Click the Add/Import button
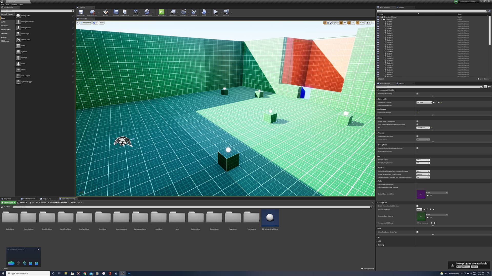Image resolution: width=492 pixels, height=276 pixels. click(8, 202)
